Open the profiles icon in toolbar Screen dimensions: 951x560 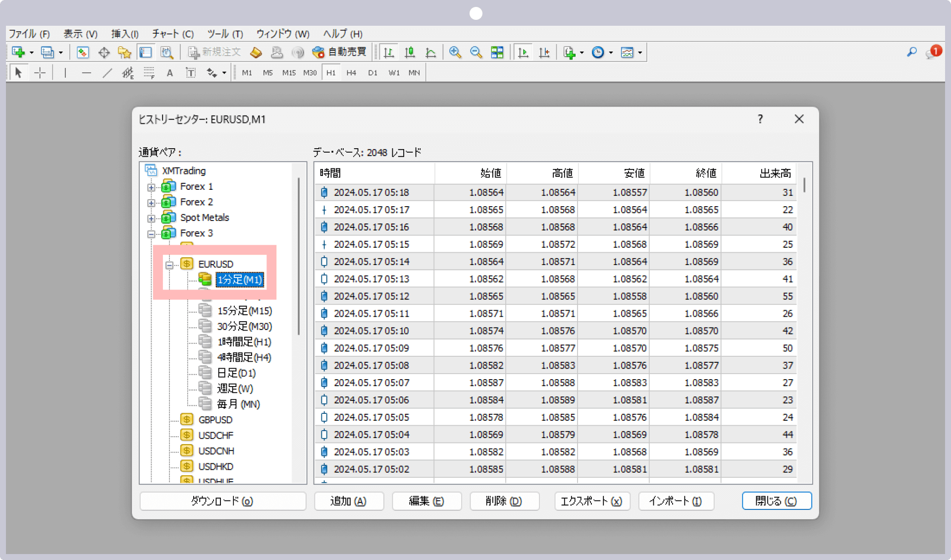48,52
